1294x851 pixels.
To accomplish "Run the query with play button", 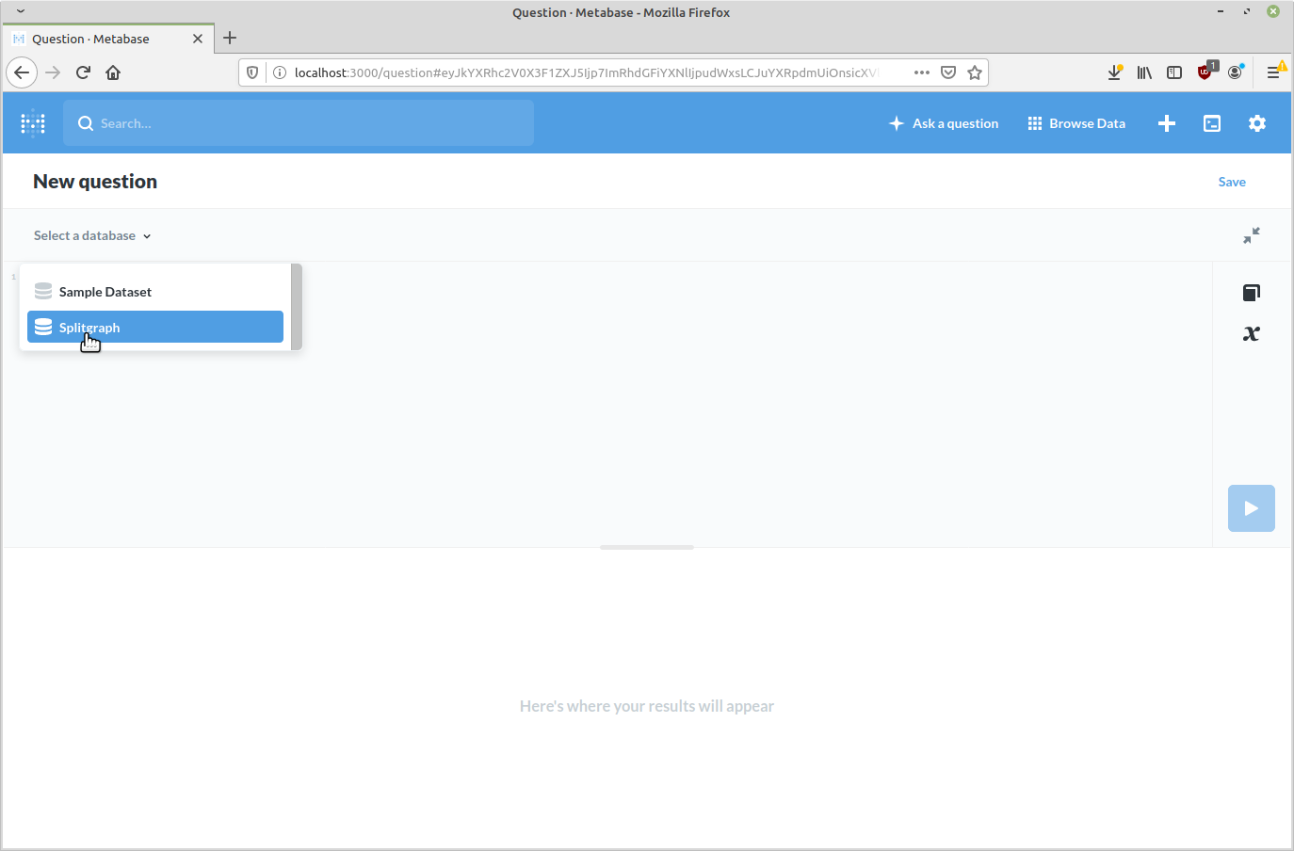I will (x=1252, y=508).
